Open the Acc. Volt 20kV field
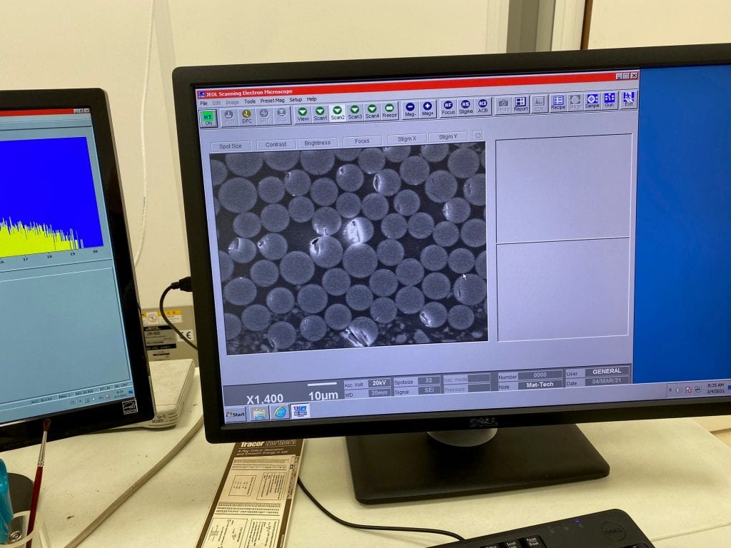The image size is (731, 548). (x=379, y=383)
